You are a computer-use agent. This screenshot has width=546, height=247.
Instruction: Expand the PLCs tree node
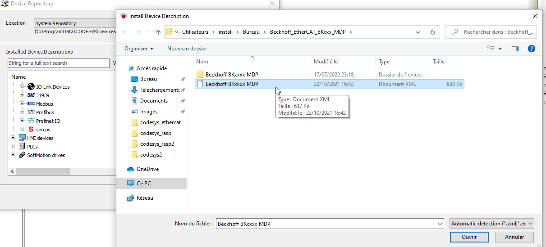click(x=13, y=146)
